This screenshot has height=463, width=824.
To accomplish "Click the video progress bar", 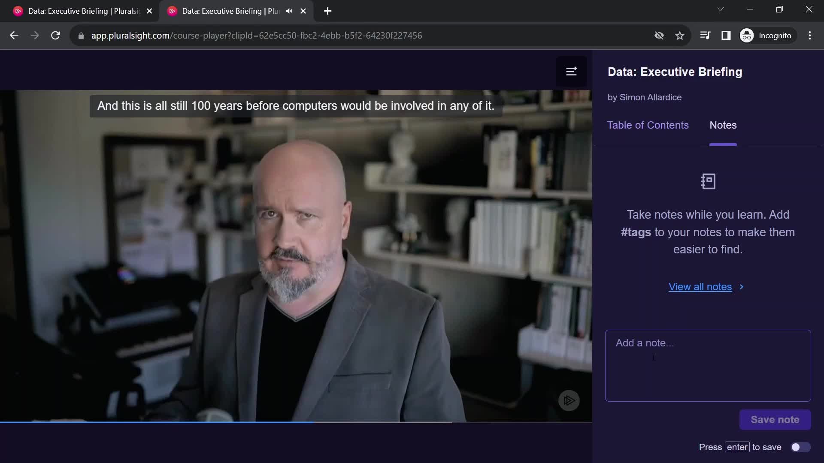I will pyautogui.click(x=296, y=422).
